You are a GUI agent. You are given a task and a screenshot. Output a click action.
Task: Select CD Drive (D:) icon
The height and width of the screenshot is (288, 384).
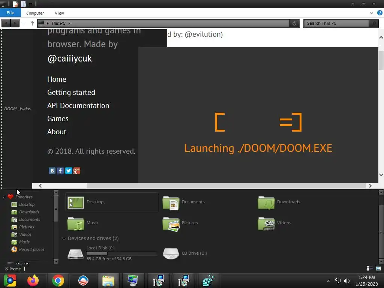171,253
